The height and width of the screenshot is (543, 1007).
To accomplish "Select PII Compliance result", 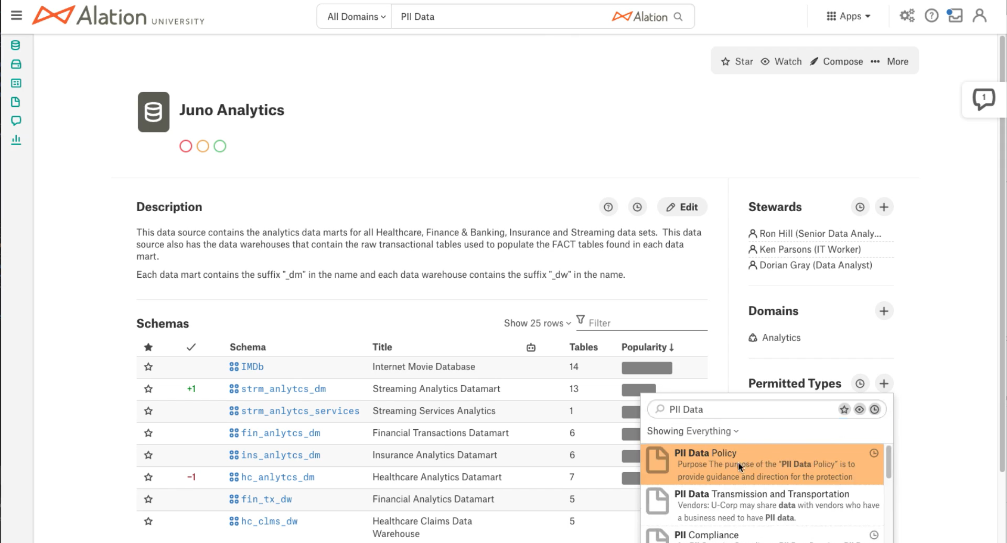I will pyautogui.click(x=762, y=535).
